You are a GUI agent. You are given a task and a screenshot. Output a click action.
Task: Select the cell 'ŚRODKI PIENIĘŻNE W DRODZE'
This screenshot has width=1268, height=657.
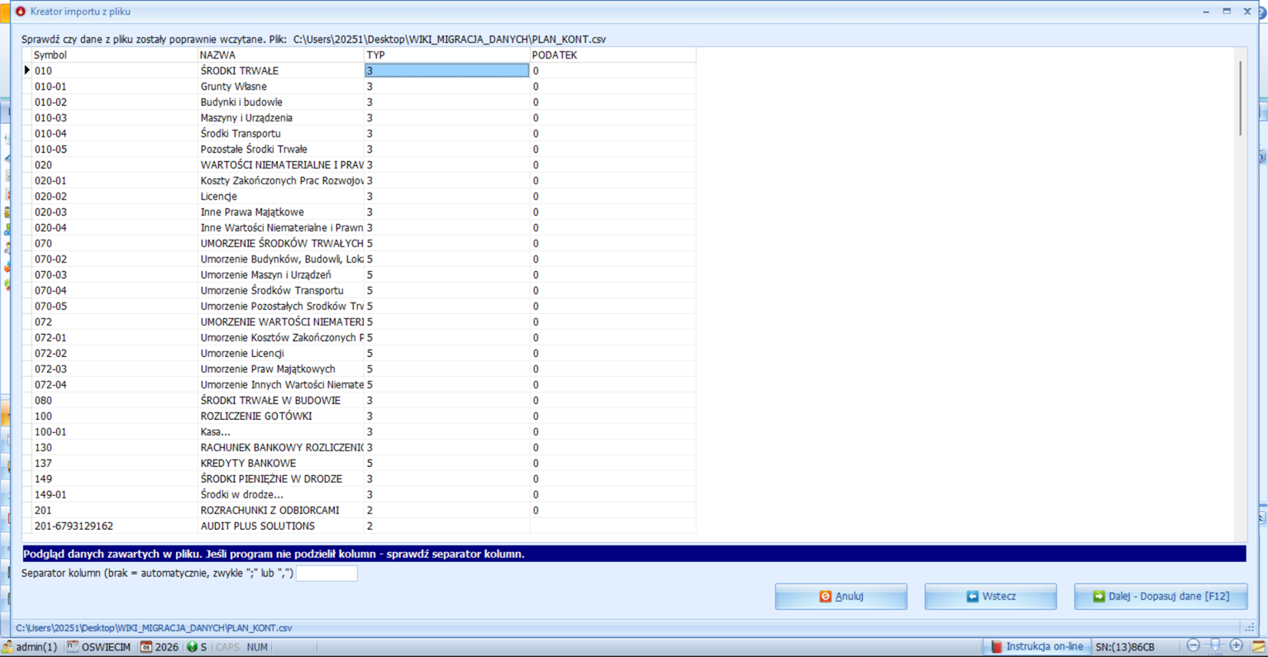(280, 478)
